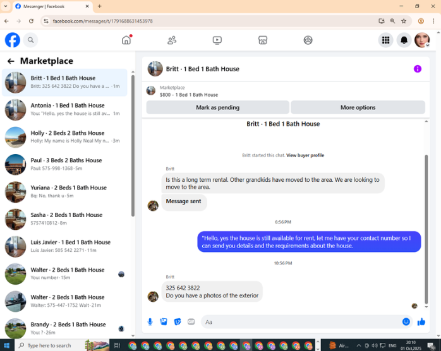Click Britt's avatar beside phone number message
This screenshot has height=351, width=441.
pyautogui.click(x=153, y=297)
